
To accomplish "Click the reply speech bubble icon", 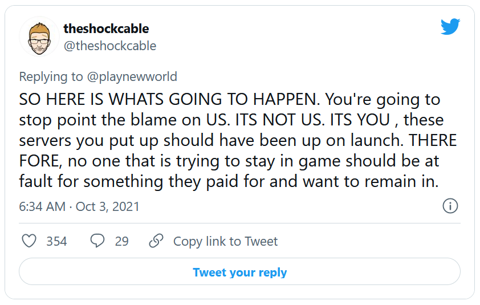I will click(97, 241).
